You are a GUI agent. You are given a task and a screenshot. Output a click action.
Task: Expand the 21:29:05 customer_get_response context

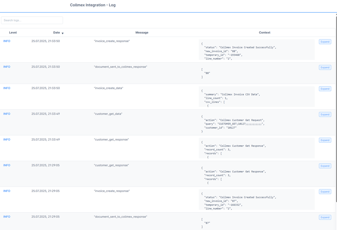click(325, 166)
